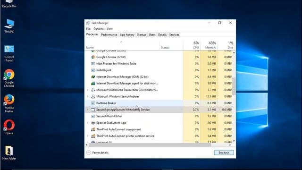302x170 pixels.
Task: Expand Microsoft Distributed Transaction Coordinator row
Action: 87,90
